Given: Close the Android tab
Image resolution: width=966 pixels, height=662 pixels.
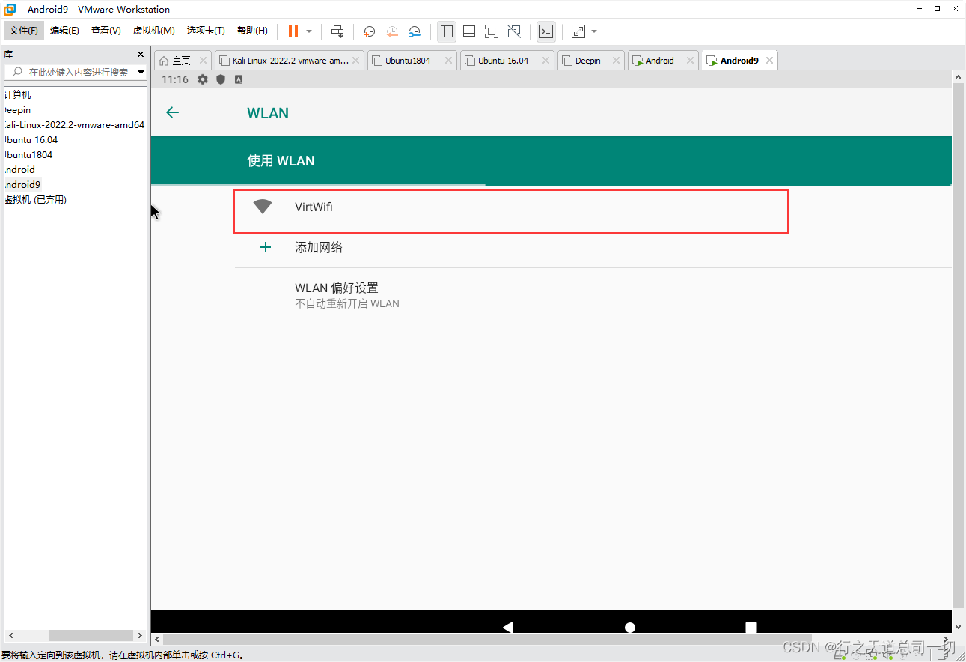Looking at the screenshot, I should [x=689, y=61].
